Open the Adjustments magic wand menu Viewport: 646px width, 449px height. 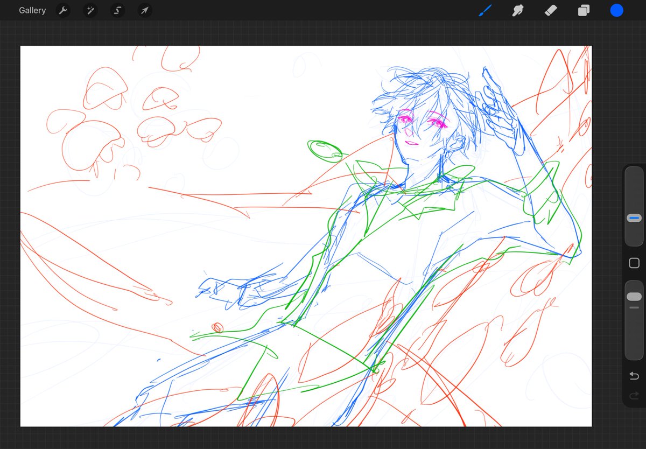(90, 10)
